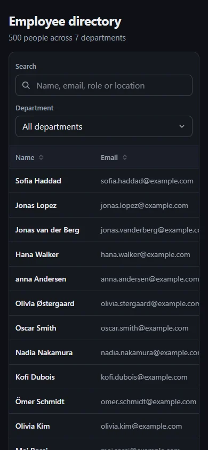Select the name Olivia Kim

coord(33,426)
